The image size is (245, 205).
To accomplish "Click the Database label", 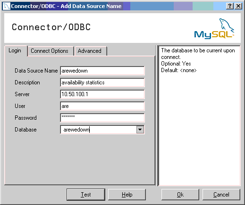I will (x=25, y=130).
